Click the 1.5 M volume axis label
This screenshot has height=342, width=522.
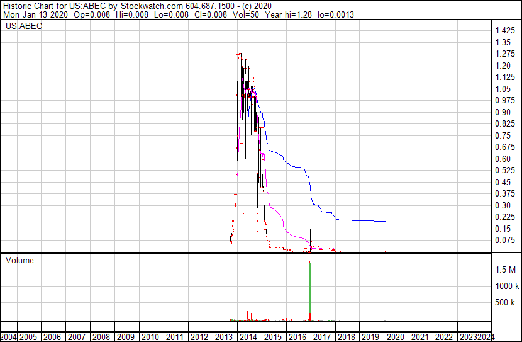tap(504, 270)
